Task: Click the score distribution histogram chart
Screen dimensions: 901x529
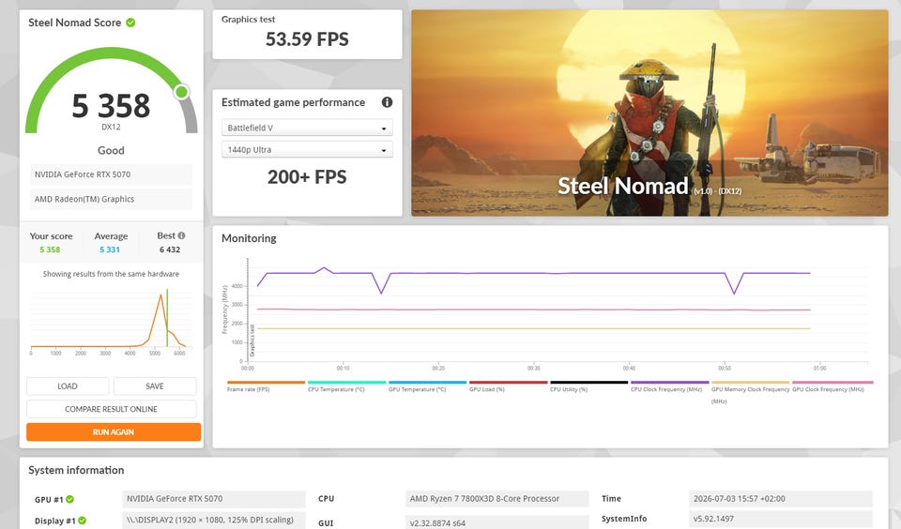Action: (111, 322)
